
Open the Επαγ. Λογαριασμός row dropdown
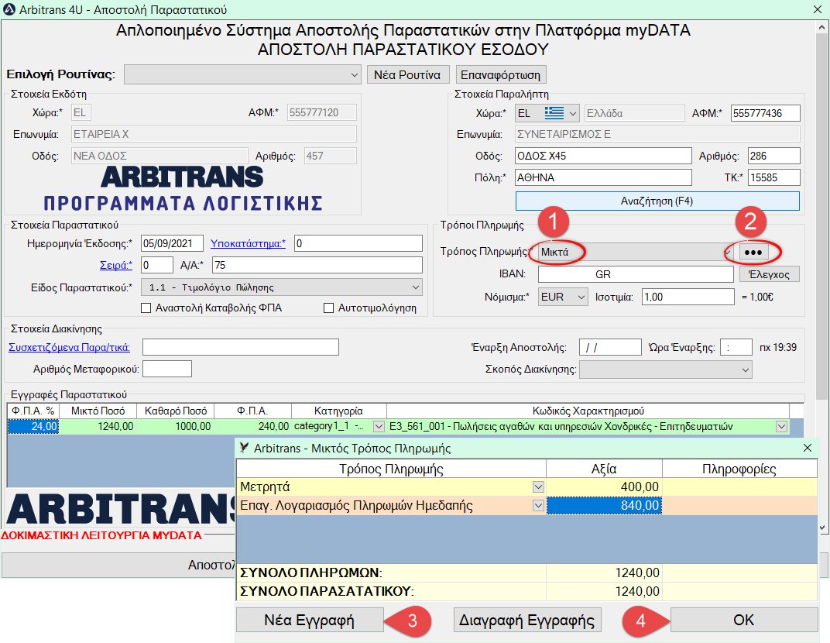[538, 505]
